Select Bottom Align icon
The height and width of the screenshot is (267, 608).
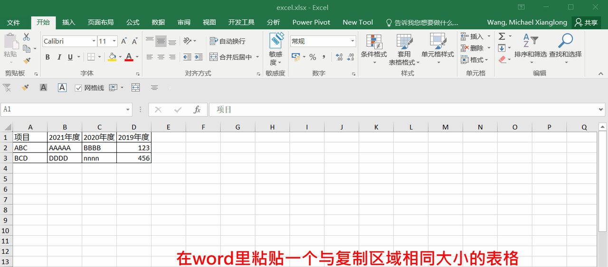tap(172, 41)
